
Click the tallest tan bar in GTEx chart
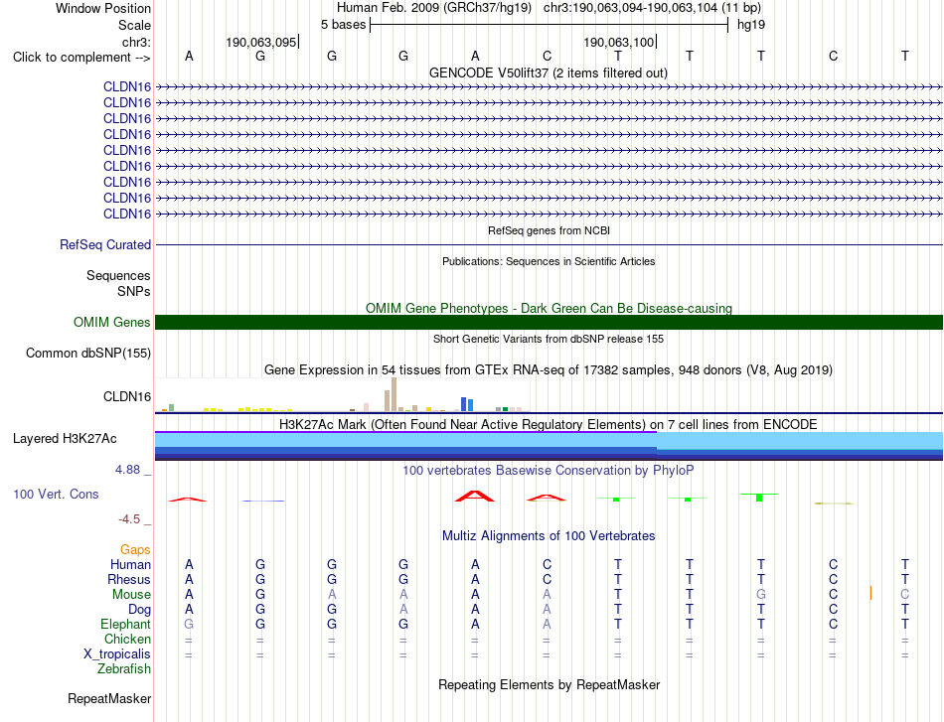click(393, 394)
